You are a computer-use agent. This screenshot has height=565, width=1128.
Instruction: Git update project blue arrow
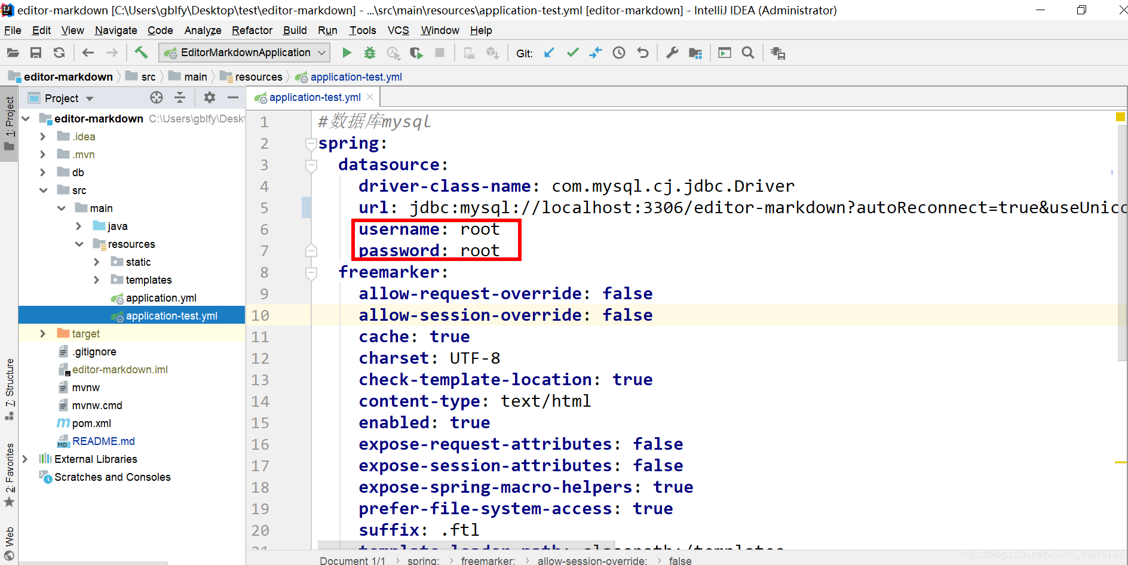tap(549, 53)
